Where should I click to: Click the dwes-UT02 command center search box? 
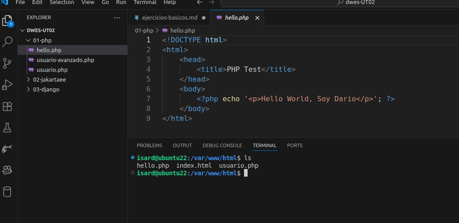[340, 2]
